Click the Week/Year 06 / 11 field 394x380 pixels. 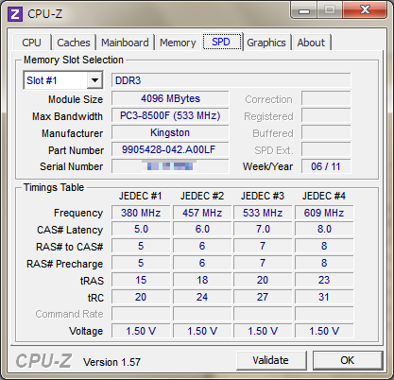326,166
